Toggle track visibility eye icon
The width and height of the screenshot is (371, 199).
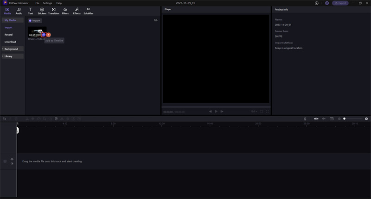[12, 159]
